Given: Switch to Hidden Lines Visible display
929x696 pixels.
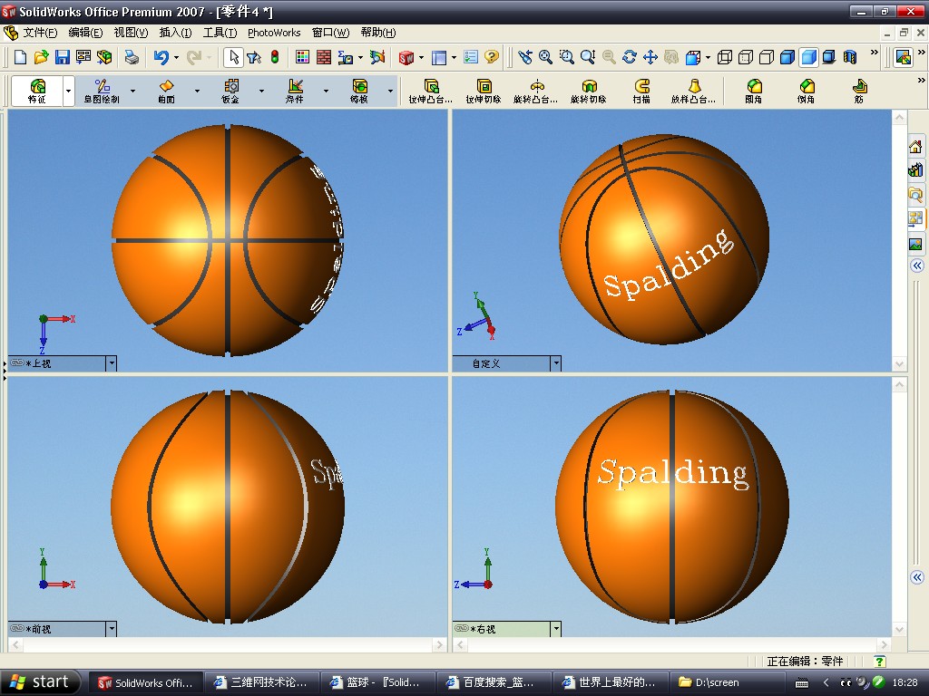Looking at the screenshot, I should tap(746, 57).
